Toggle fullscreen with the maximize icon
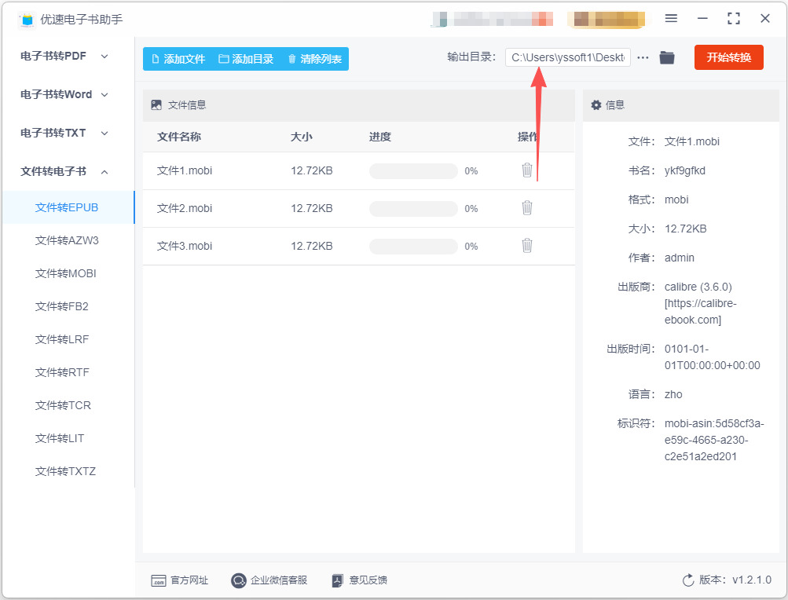 734,19
